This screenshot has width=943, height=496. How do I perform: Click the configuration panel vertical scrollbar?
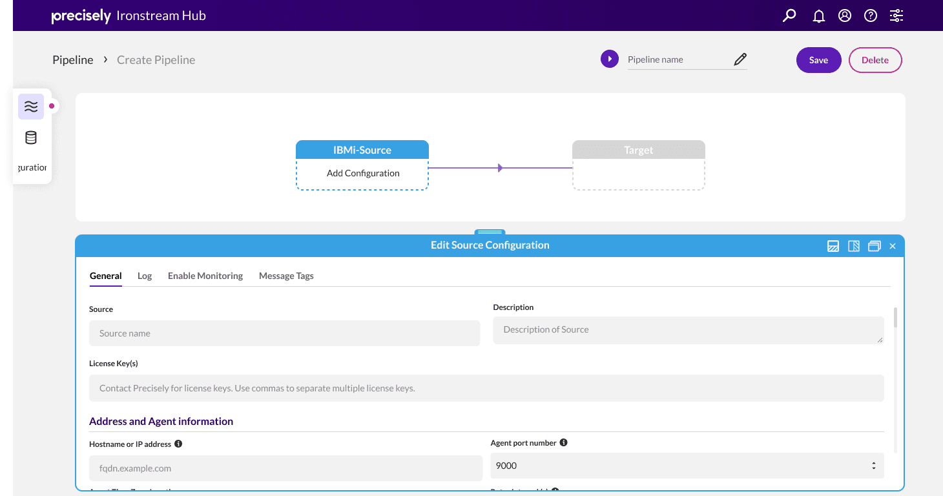(895, 316)
